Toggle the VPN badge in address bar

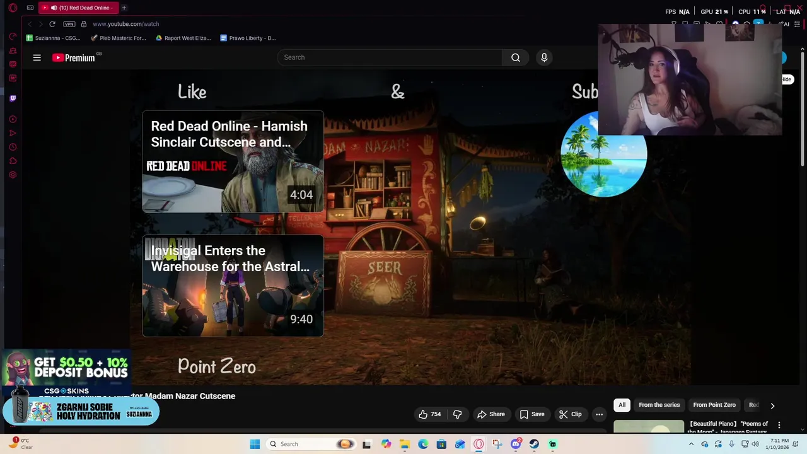tap(69, 24)
